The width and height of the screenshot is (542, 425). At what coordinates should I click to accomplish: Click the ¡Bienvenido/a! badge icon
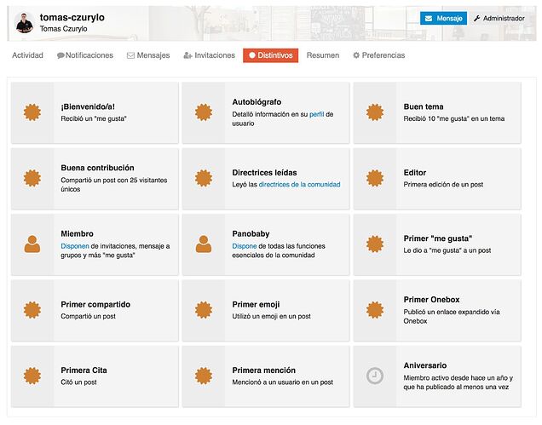click(32, 112)
